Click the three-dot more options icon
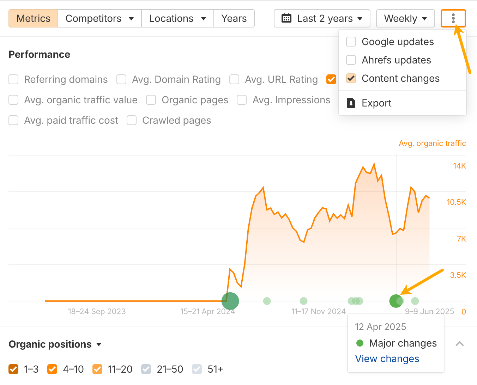Viewport: 477px width, 385px height. click(x=453, y=18)
